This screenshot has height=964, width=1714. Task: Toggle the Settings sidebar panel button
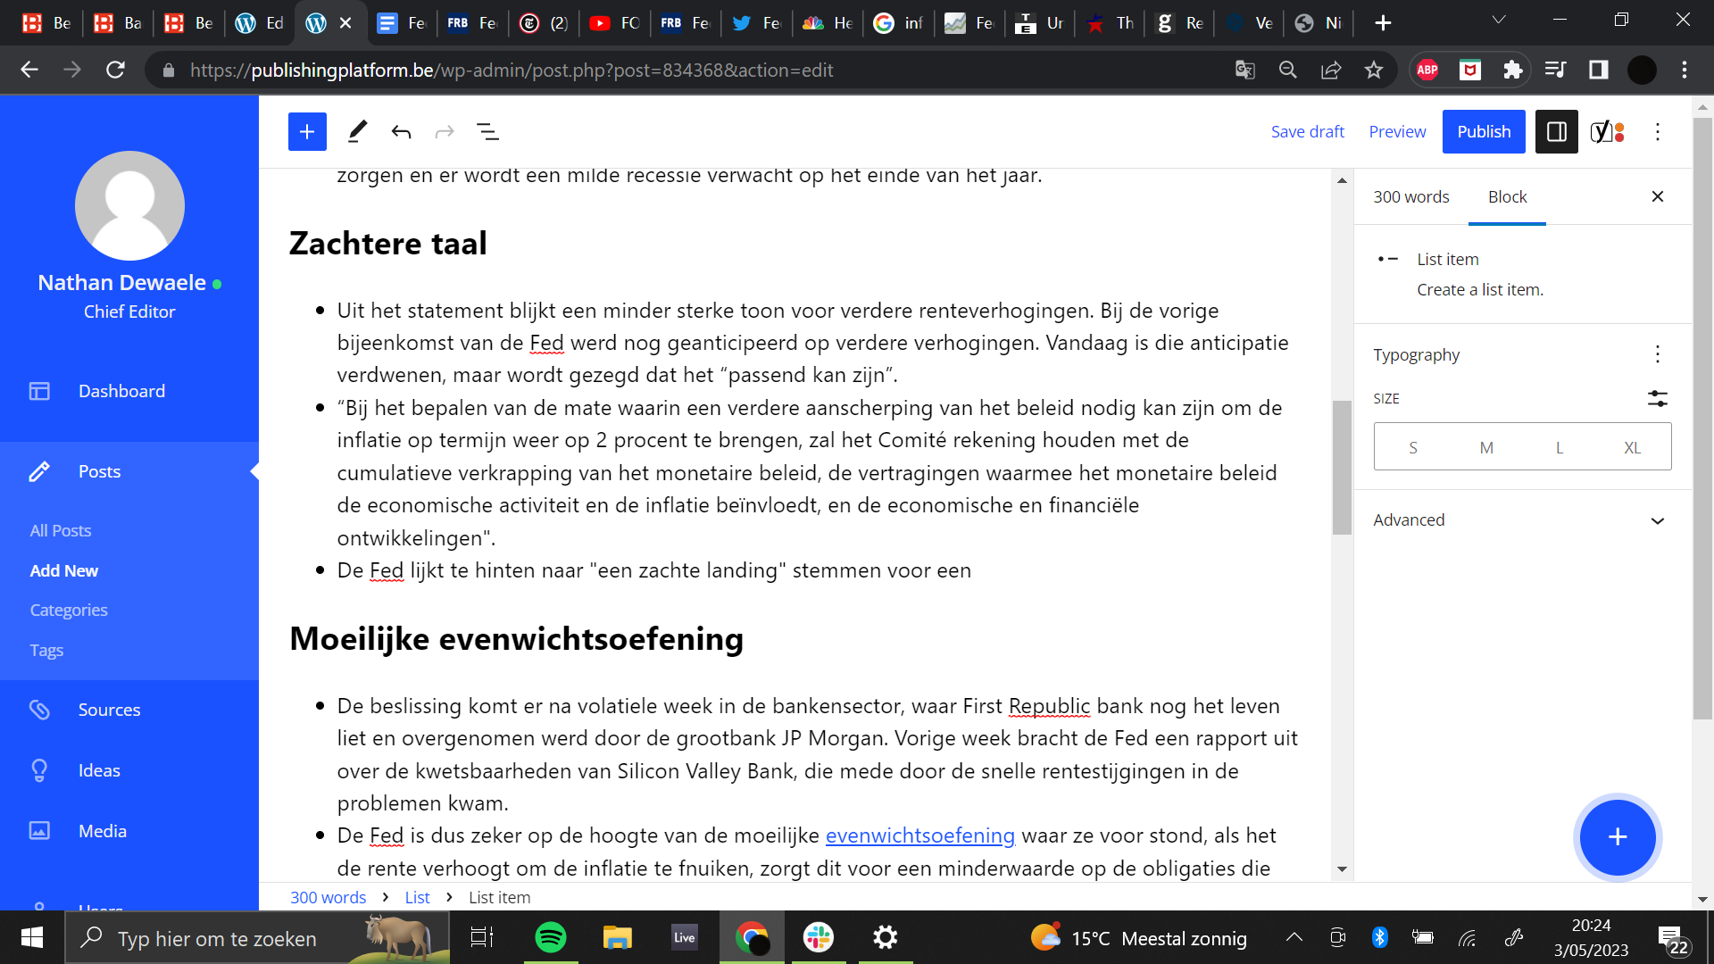point(1556,132)
